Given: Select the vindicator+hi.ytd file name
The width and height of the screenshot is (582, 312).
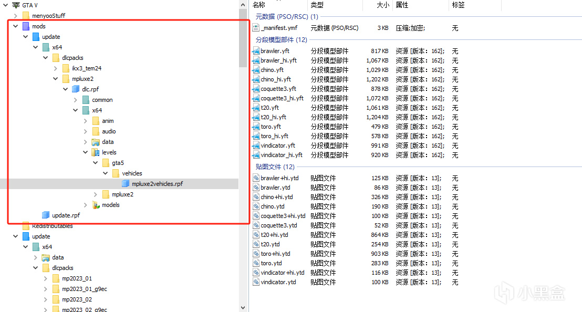Looking at the screenshot, I should coord(283,273).
